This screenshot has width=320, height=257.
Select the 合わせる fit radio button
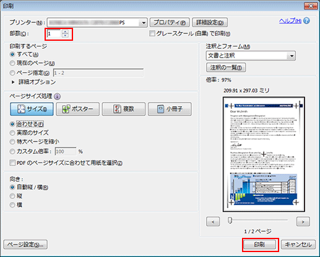tap(12, 124)
